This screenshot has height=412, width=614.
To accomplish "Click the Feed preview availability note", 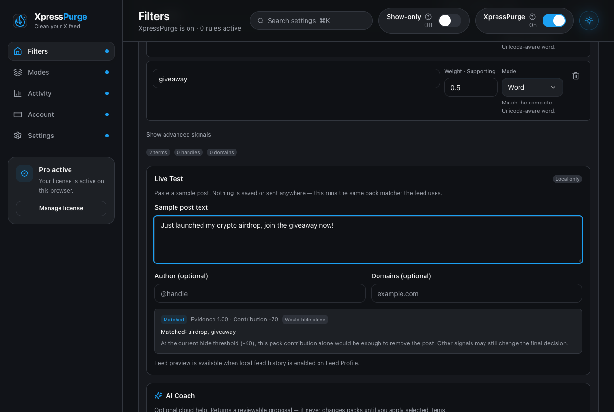I will tap(257, 363).
